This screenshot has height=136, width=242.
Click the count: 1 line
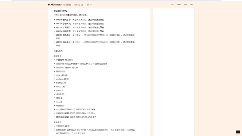[59, 90]
